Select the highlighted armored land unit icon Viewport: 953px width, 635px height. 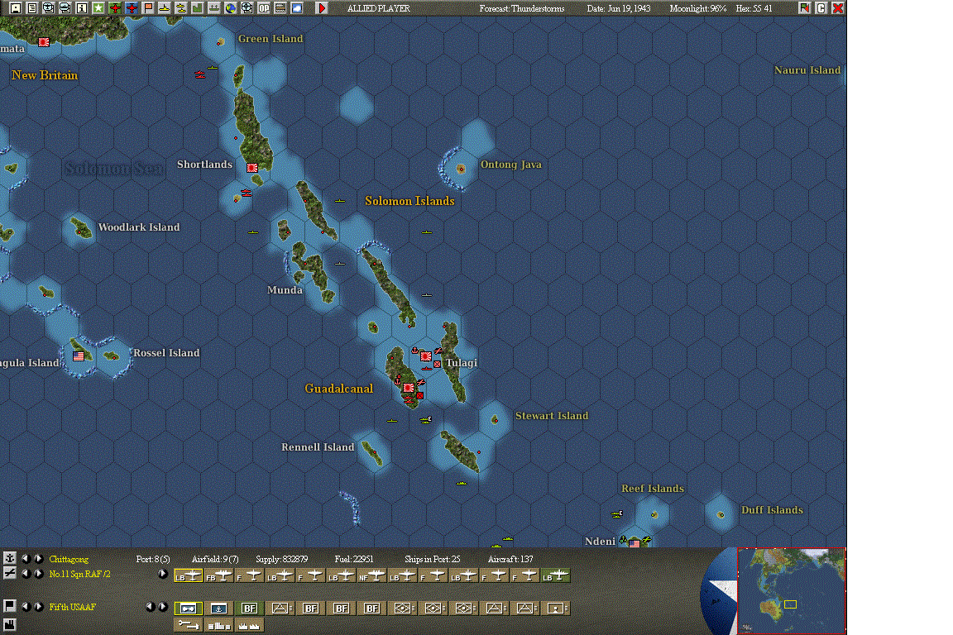coord(189,608)
